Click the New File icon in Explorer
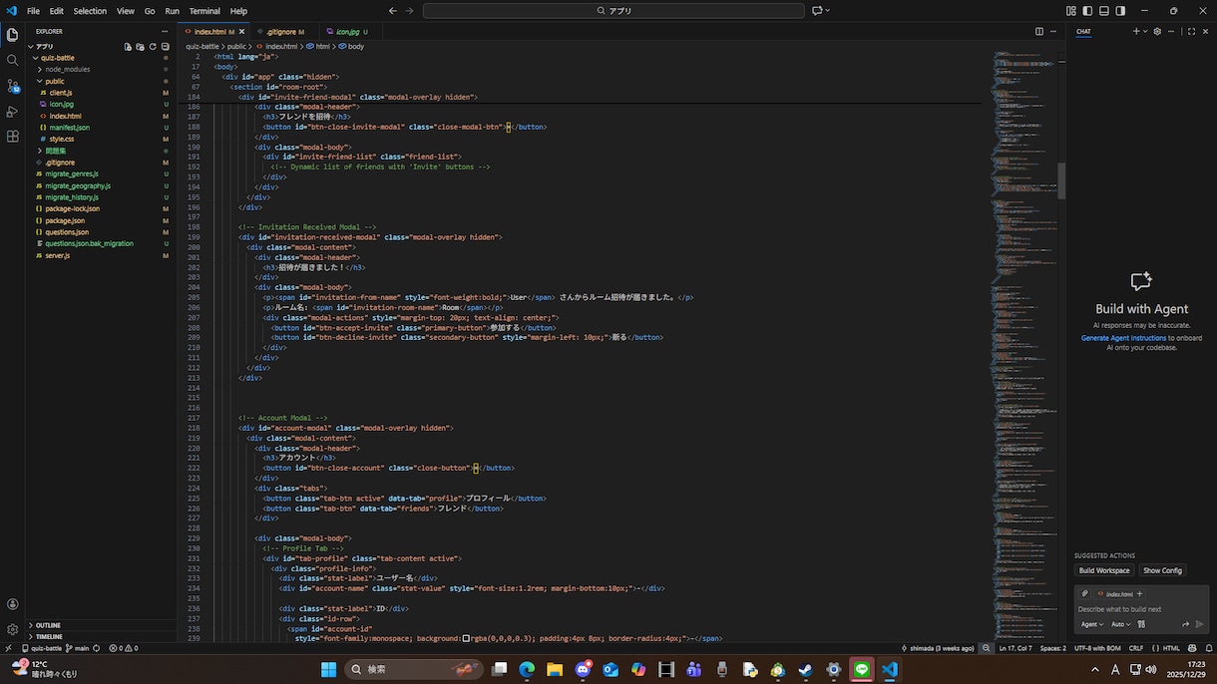 [128, 46]
